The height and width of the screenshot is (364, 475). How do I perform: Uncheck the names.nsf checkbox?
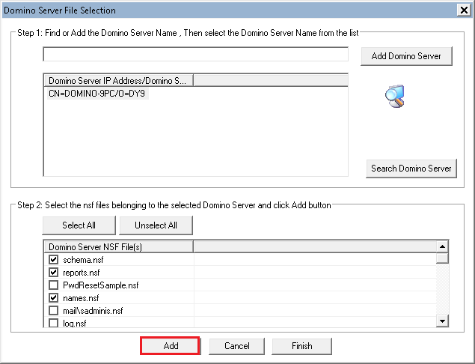point(54,298)
